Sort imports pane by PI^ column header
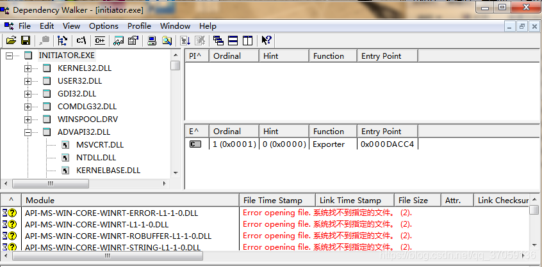Image resolution: width=542 pixels, height=267 pixels. click(197, 56)
